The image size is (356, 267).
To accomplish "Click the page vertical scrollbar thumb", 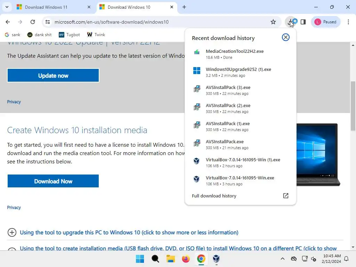I will pyautogui.click(x=353, y=106).
